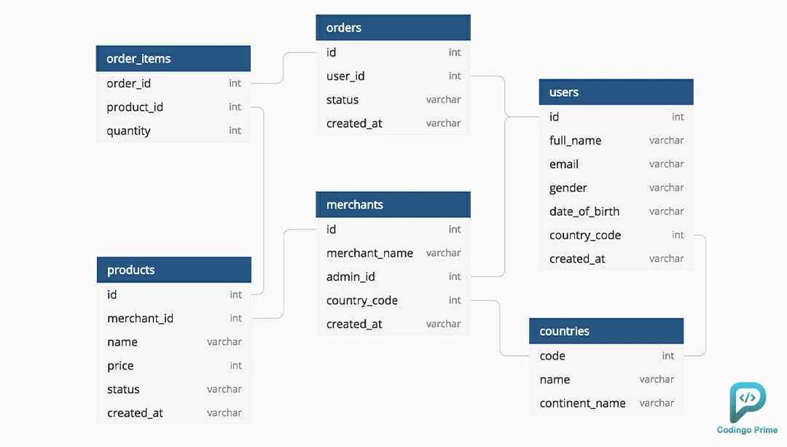Select the countries table header

(x=606, y=331)
